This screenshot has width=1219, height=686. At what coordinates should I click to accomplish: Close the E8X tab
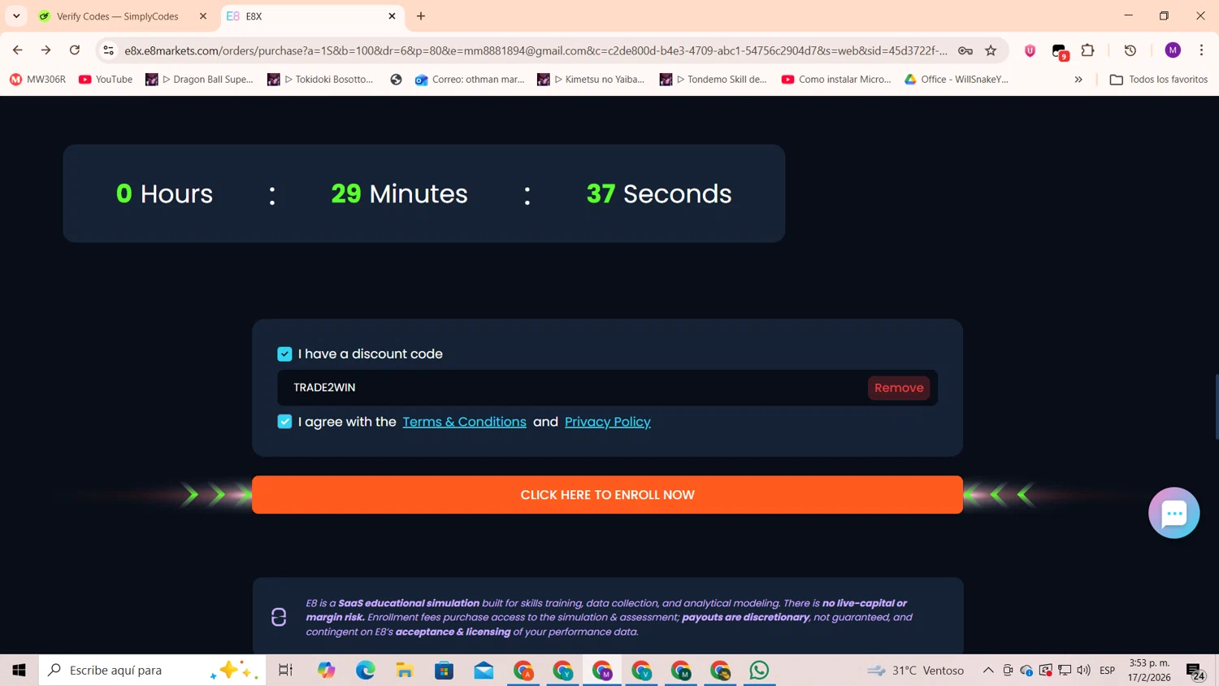click(x=392, y=16)
